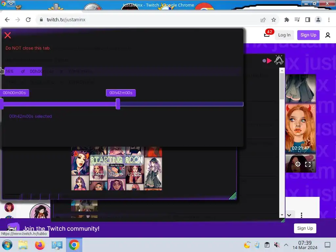Screen dimensions: 336x252
Task: Toggle fullscreen on the video player
Action: click(x=308, y=164)
